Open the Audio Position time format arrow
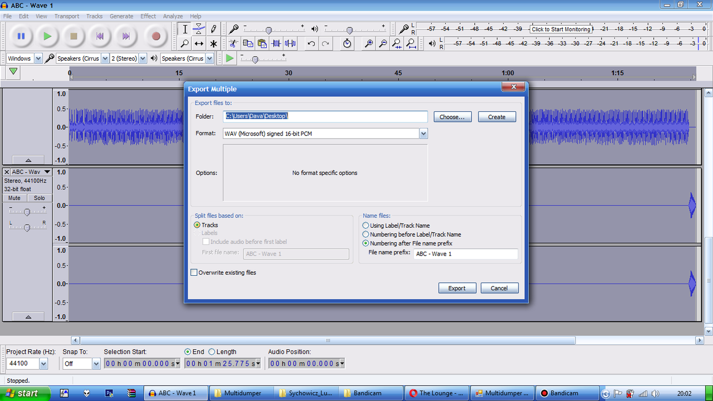713x401 pixels. tap(341, 364)
